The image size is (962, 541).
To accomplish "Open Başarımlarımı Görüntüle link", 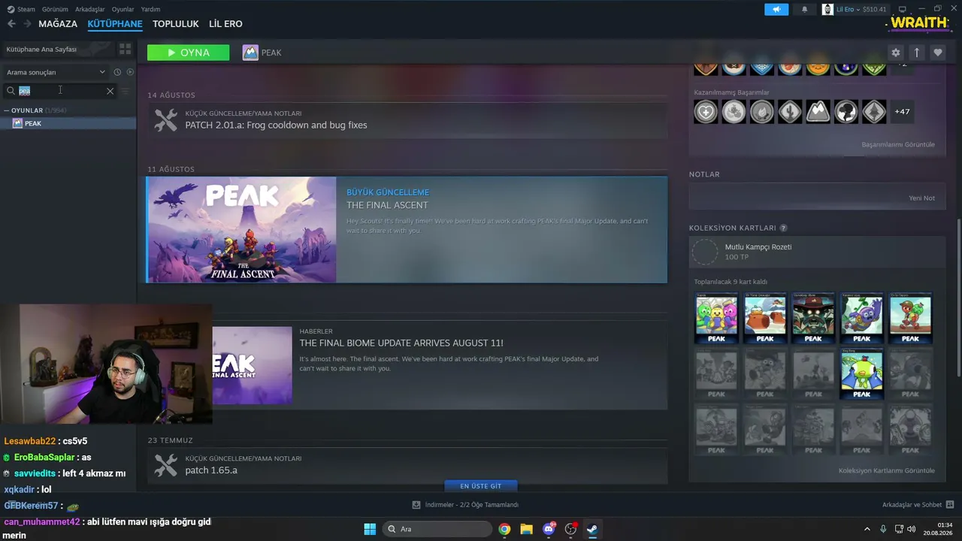I will (x=898, y=144).
